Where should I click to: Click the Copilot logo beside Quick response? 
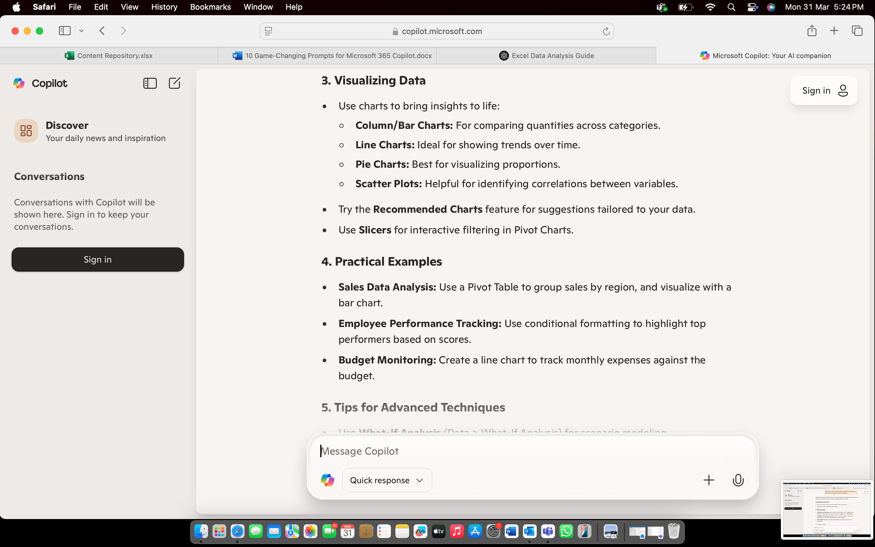click(x=327, y=480)
